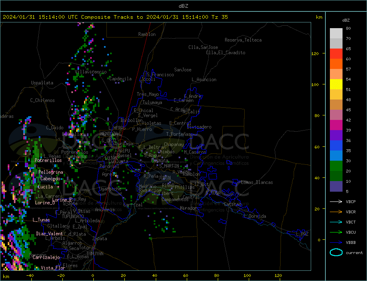
Task: Select the red 60 dBZ color swatch
Action: 336,53
